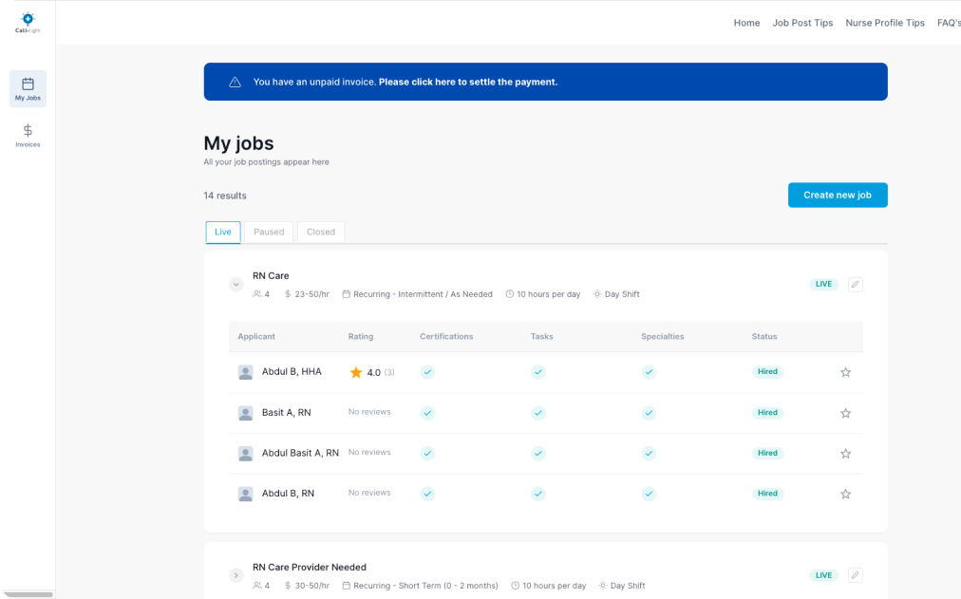Screen dimensions: 961x599
Task: Click the warning triangle in the invoice banner
Action: point(235,82)
